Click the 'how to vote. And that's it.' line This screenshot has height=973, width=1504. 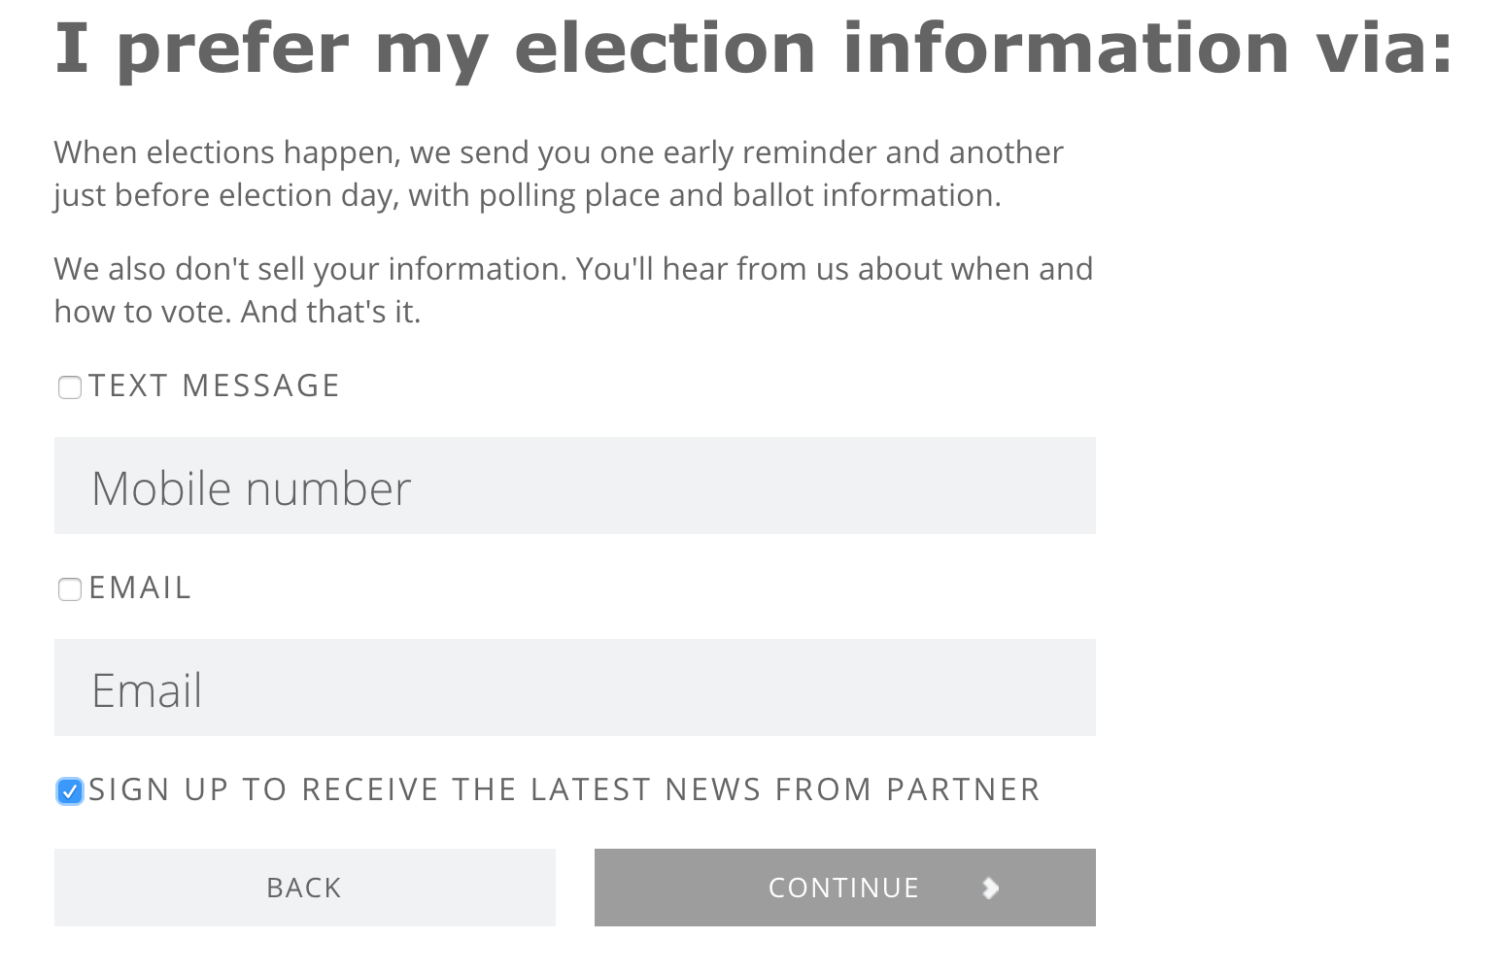click(x=238, y=312)
